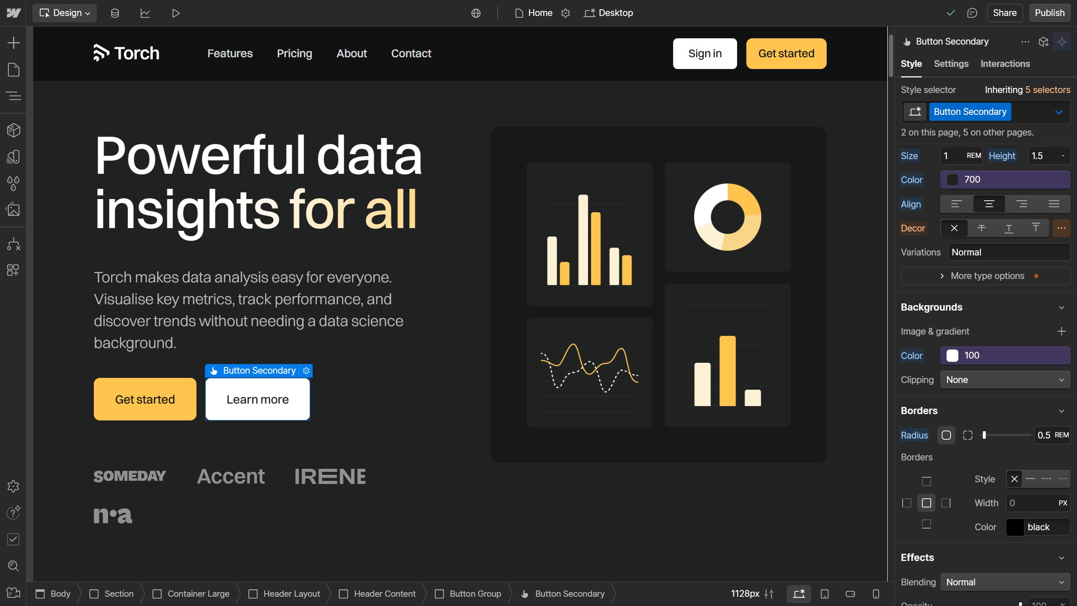The image size is (1077, 606).
Task: Click the Publish button
Action: [x=1049, y=13]
